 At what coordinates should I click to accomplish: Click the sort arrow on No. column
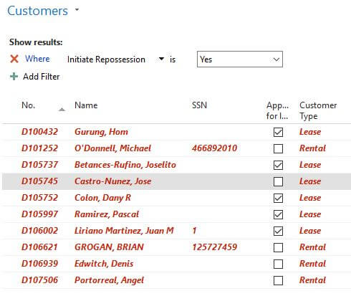click(62, 110)
